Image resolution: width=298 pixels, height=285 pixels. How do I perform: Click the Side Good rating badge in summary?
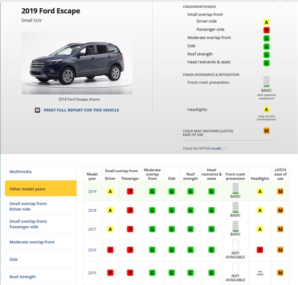tap(267, 47)
